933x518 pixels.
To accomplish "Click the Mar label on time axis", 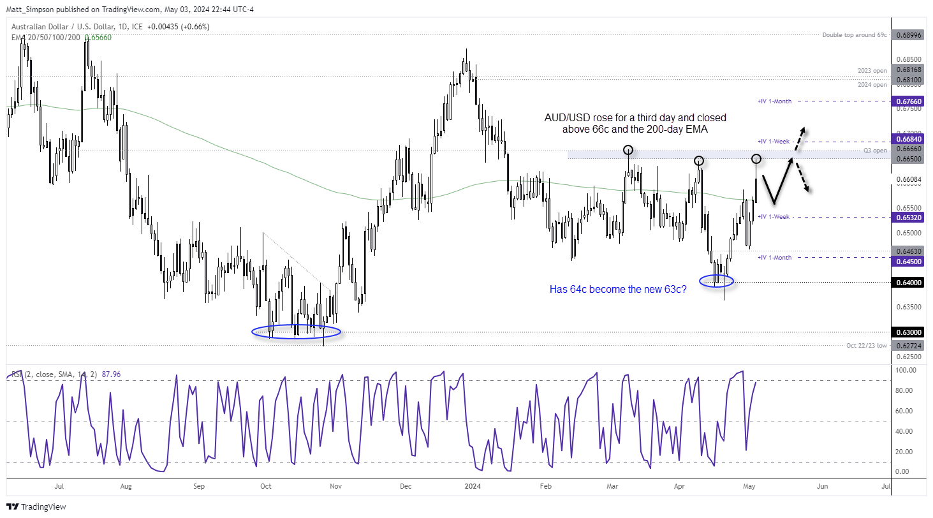I will [x=613, y=486].
